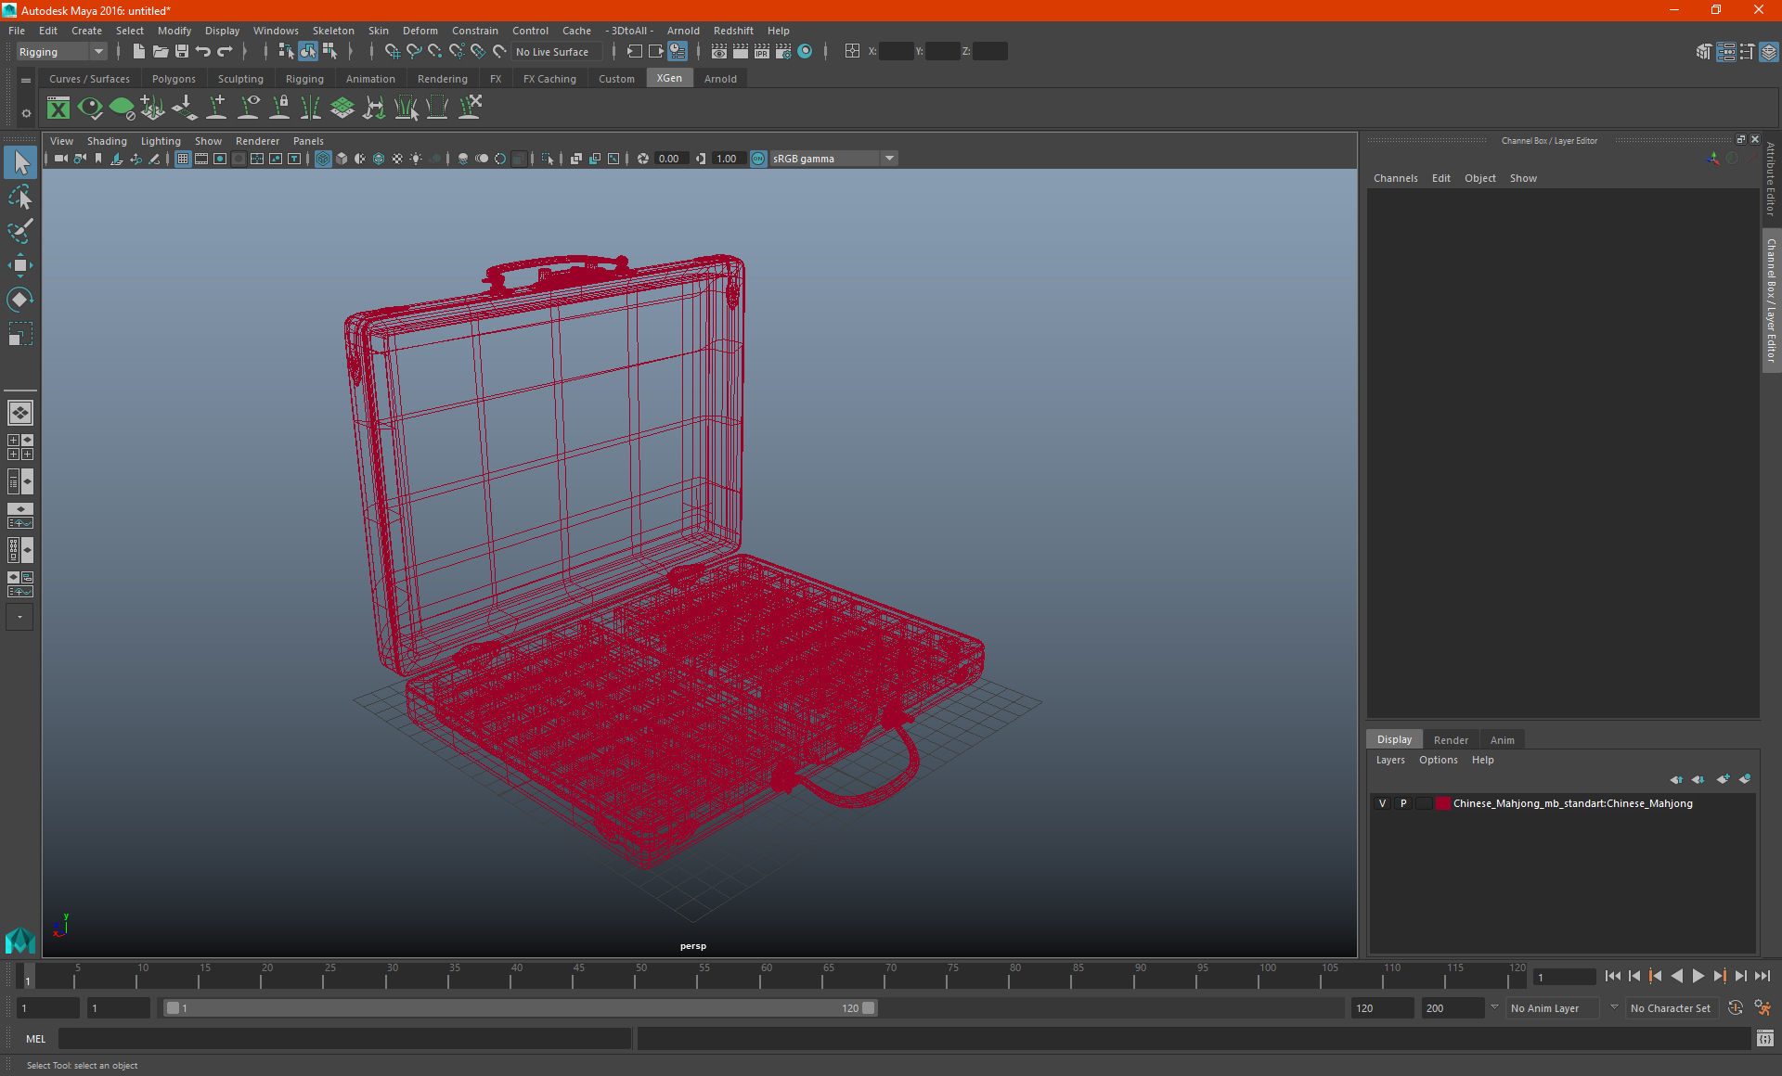Click the Attribute Editor side tab
The height and width of the screenshot is (1076, 1782).
(1771, 178)
